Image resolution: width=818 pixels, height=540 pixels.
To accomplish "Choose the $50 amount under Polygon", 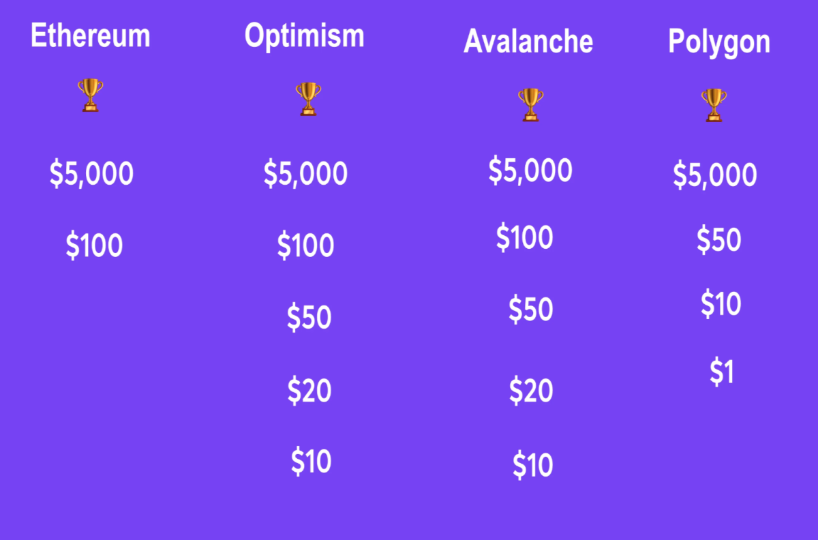I will click(718, 240).
